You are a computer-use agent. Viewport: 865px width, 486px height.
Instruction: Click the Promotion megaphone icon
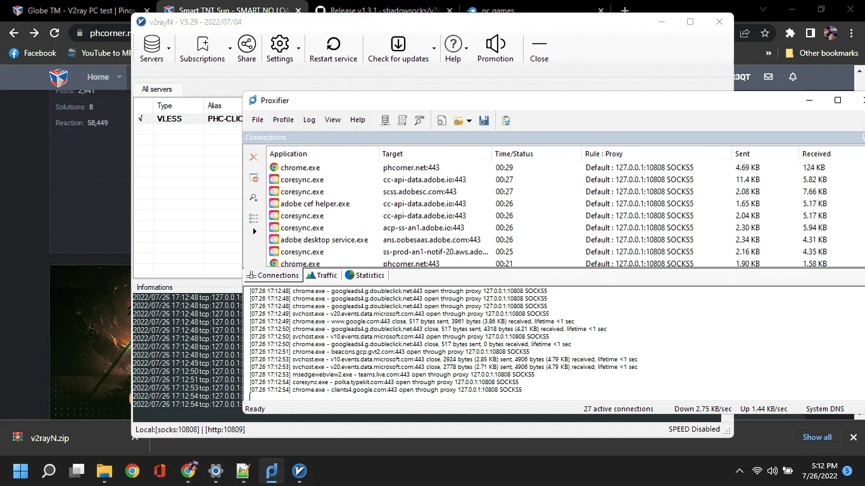point(495,49)
